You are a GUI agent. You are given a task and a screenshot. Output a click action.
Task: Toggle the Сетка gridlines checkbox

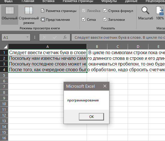[84, 19]
